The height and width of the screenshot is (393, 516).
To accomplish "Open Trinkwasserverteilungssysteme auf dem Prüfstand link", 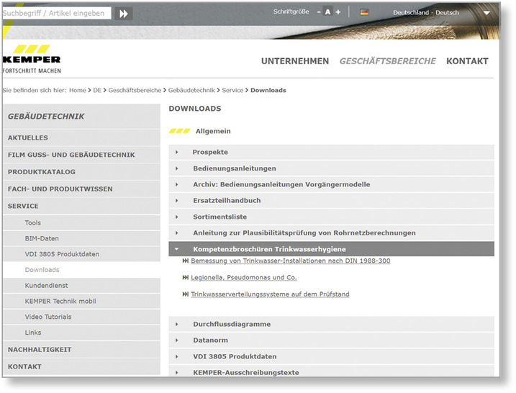I will tap(270, 294).
